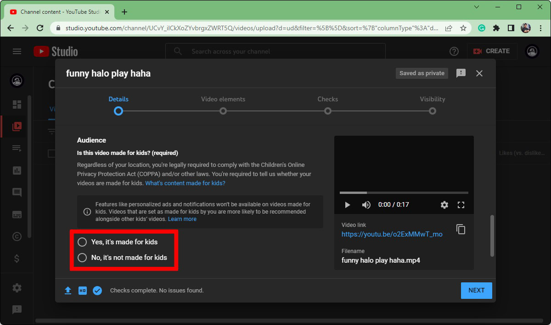Open "What's content made for kids?" link
The width and height of the screenshot is (551, 325).
(x=185, y=183)
